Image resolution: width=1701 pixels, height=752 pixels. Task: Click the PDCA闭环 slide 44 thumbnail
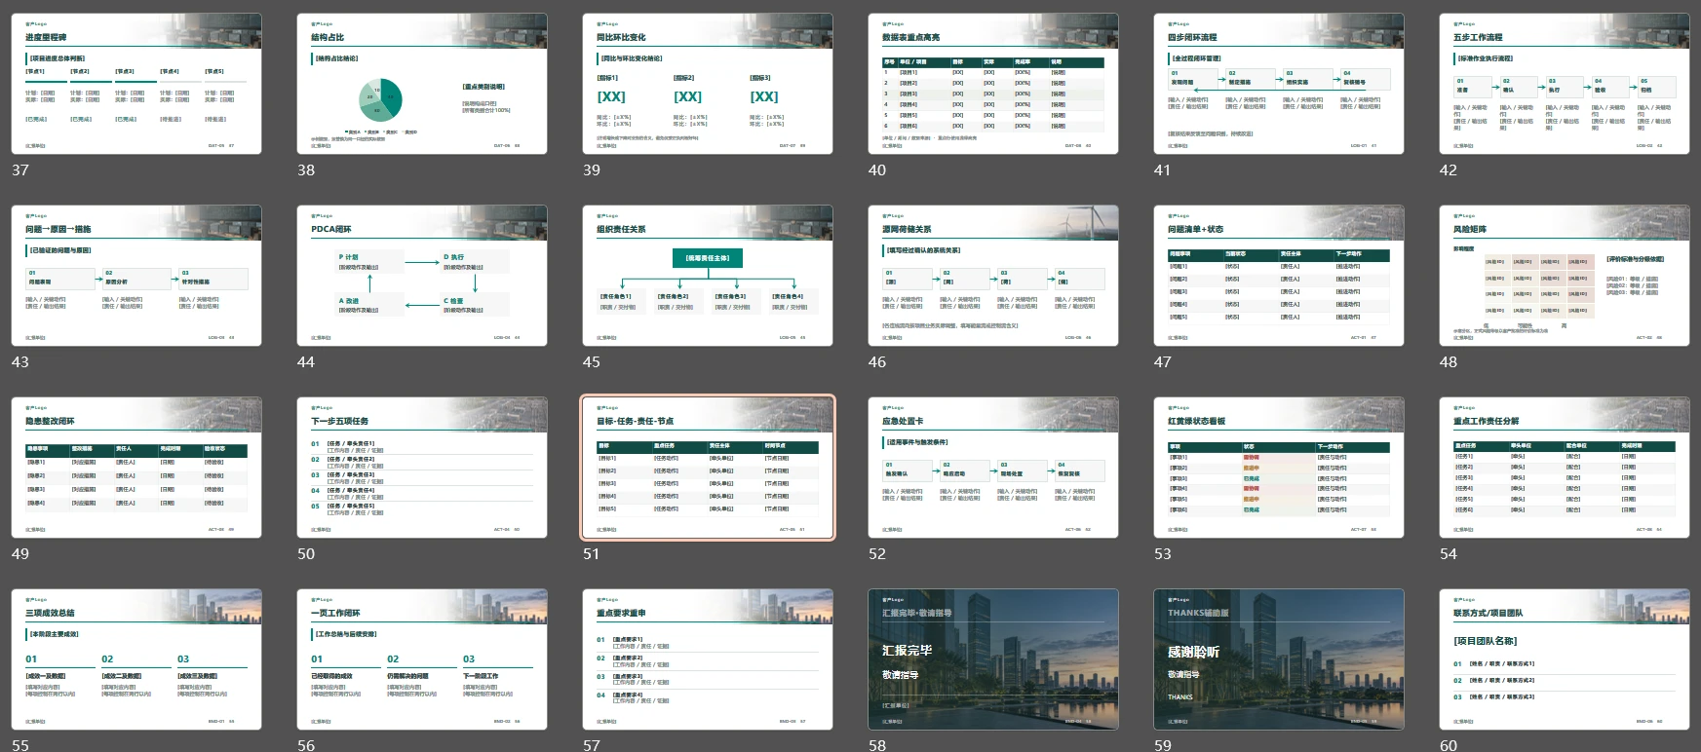tap(422, 276)
